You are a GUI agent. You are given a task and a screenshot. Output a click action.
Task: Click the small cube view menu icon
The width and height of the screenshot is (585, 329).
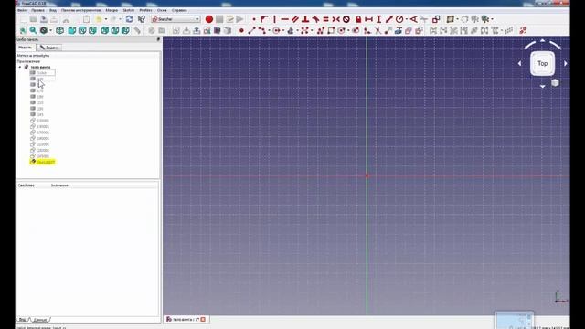point(555,83)
